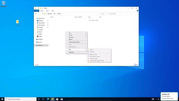
Task: Expand View submenu in context menu
Action: (x=76, y=33)
